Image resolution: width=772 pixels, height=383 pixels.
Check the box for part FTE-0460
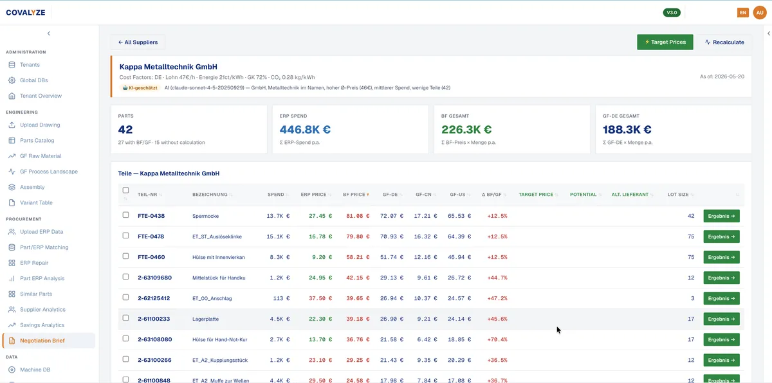[x=125, y=256]
